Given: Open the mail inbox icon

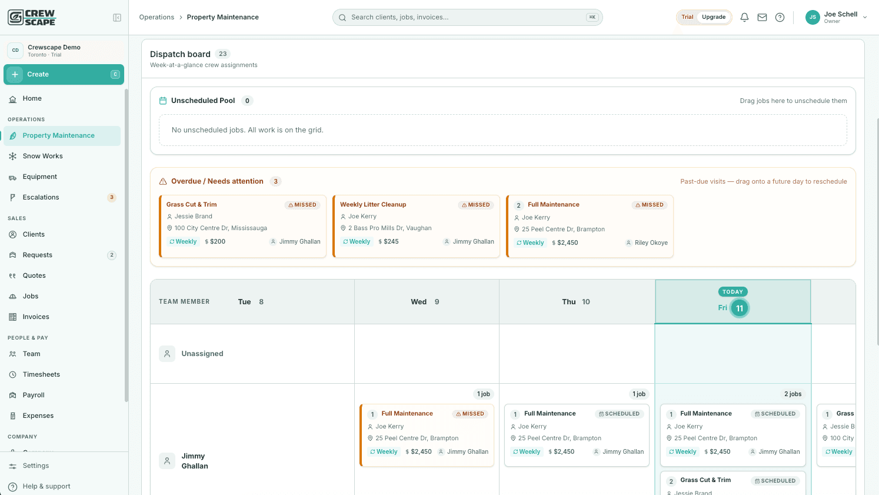Looking at the screenshot, I should tap(762, 18).
